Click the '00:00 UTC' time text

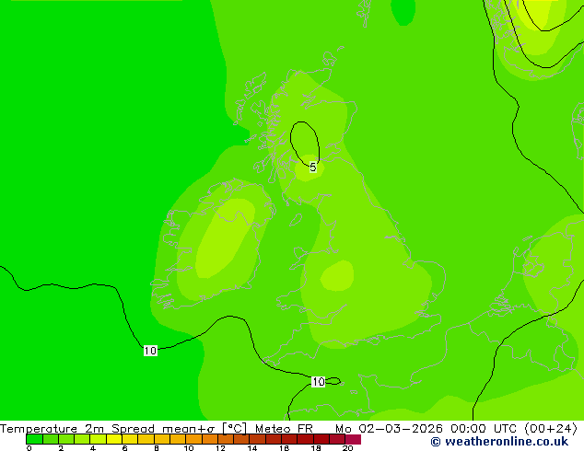coord(483,429)
